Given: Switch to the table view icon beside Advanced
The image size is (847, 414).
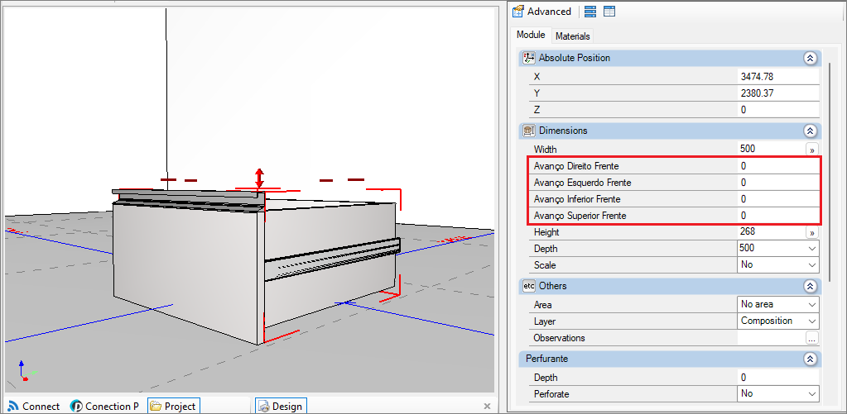Looking at the screenshot, I should [609, 12].
